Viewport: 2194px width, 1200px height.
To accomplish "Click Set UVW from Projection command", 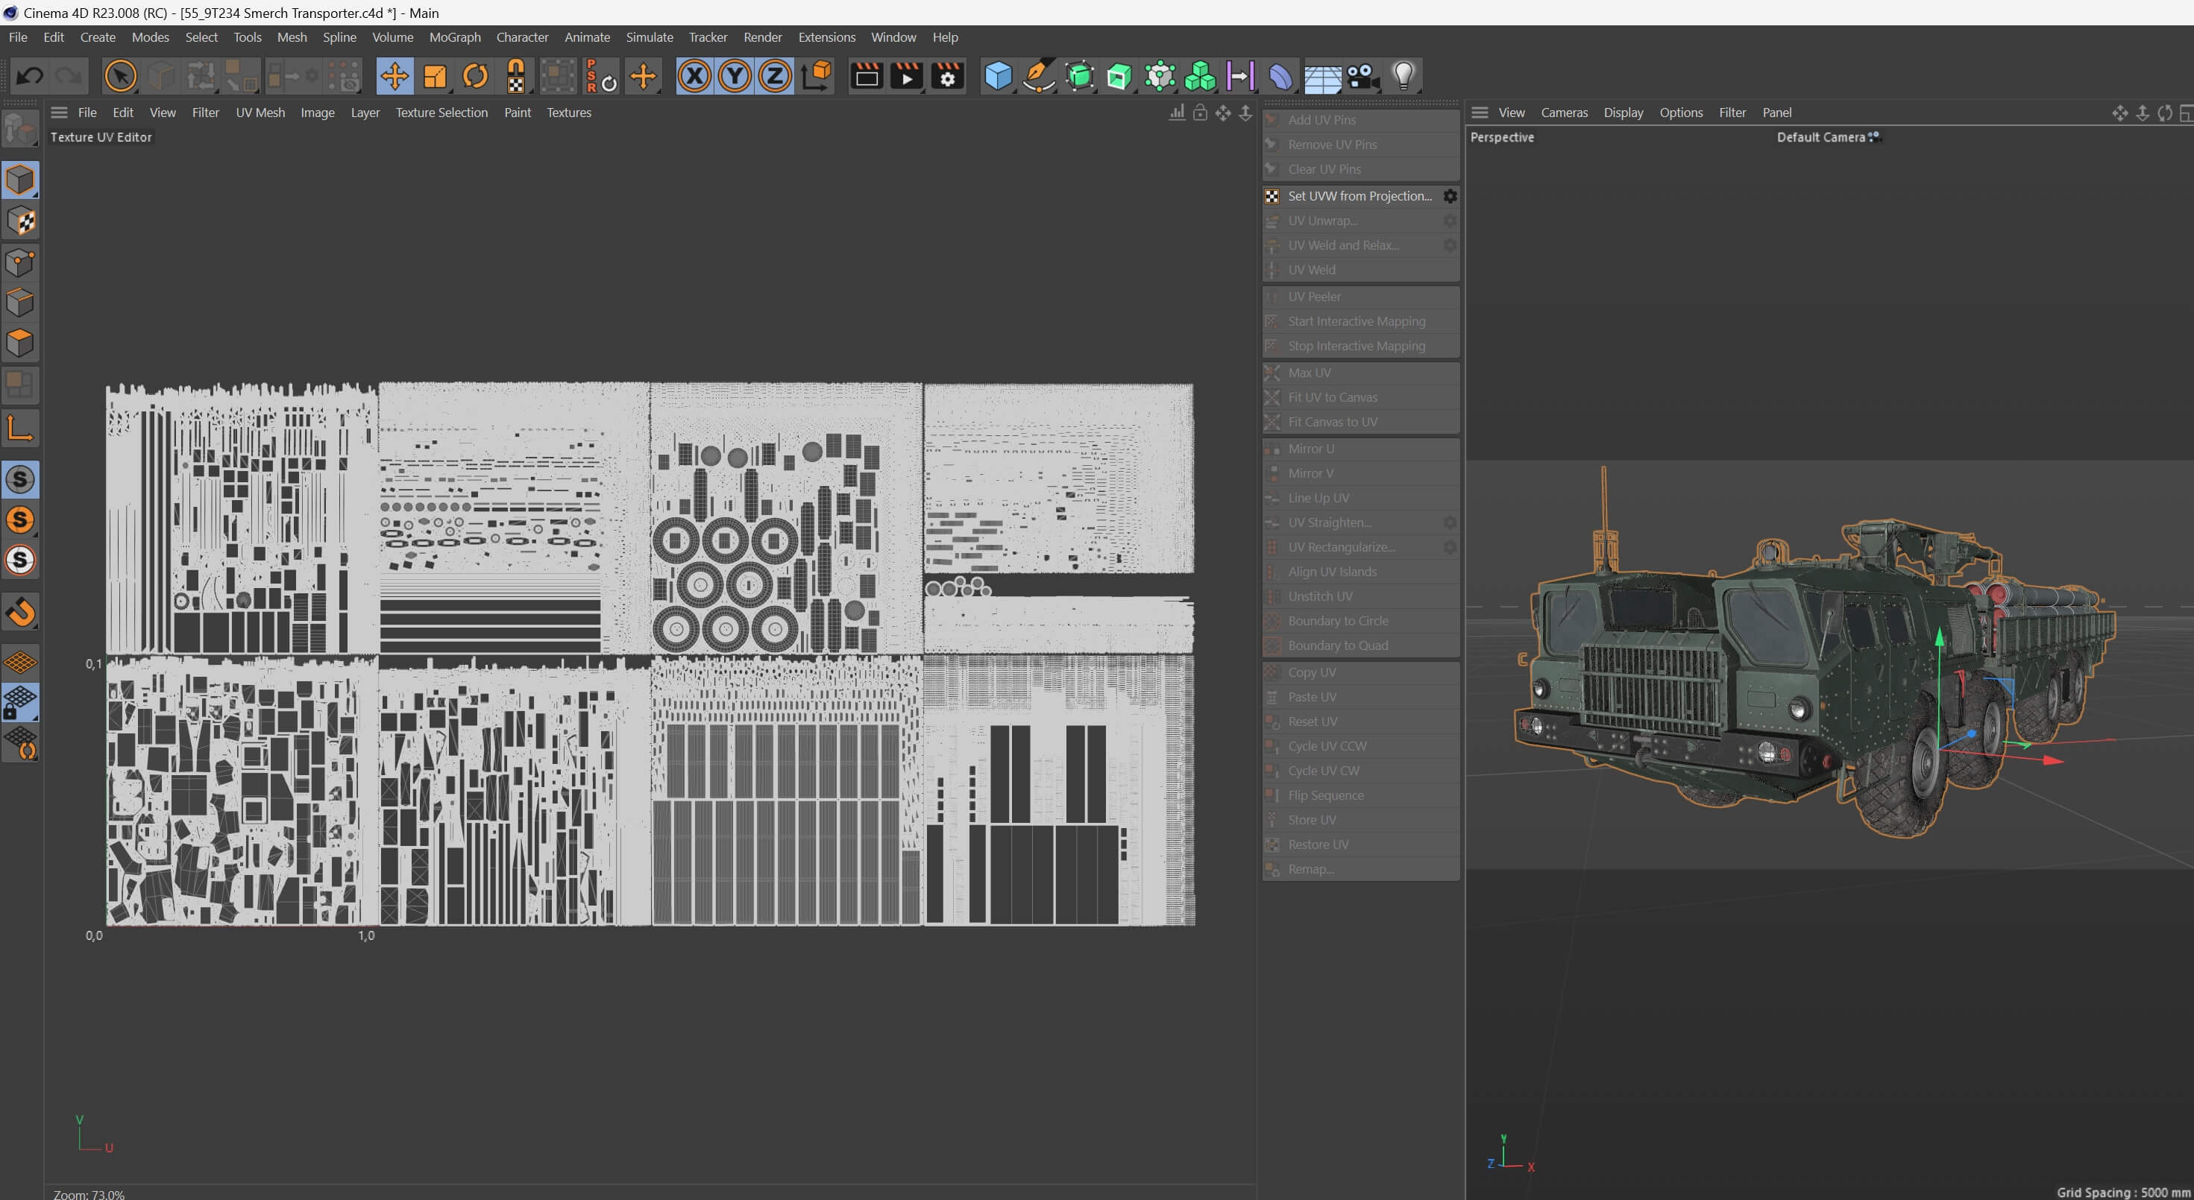I will coord(1360,197).
